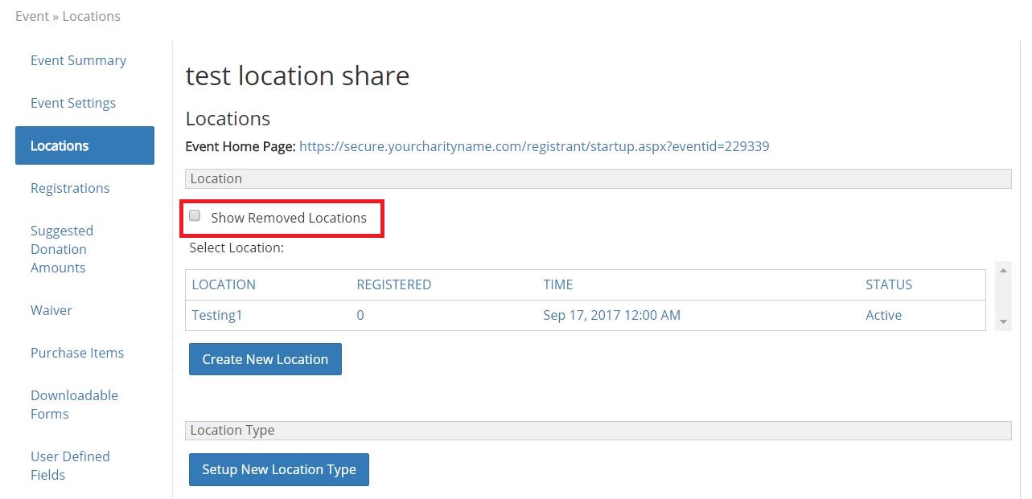The image size is (1032, 499).
Task: Sort the table by the TIME column
Action: pos(558,284)
